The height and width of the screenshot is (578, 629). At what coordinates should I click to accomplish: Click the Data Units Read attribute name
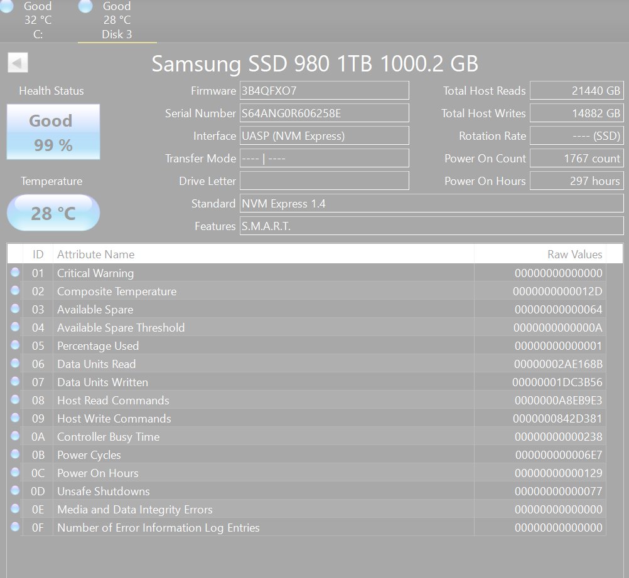[x=96, y=364]
